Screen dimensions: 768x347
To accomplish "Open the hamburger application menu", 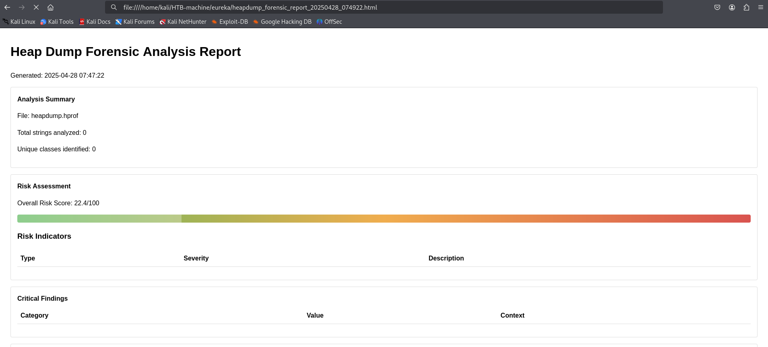I will (x=760, y=7).
